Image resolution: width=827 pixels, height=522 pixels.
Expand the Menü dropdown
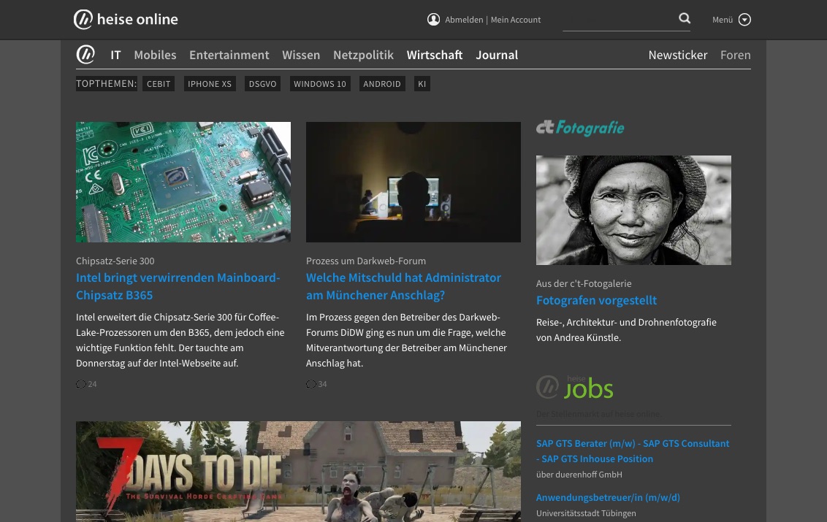pyautogui.click(x=731, y=20)
